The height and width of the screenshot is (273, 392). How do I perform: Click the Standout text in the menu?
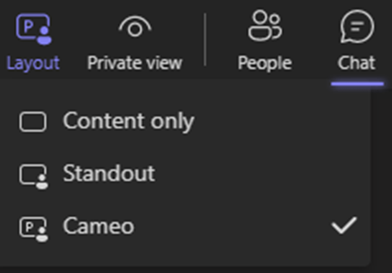point(109,174)
